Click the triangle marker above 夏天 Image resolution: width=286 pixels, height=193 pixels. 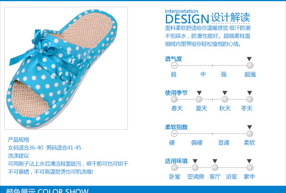click(199, 93)
